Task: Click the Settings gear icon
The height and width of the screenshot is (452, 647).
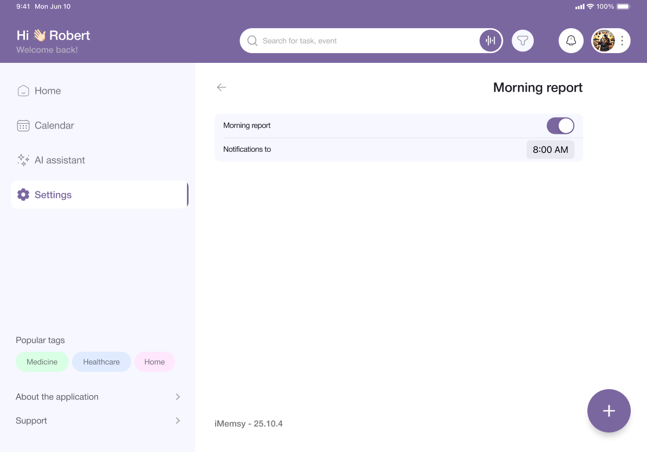Action: [23, 195]
